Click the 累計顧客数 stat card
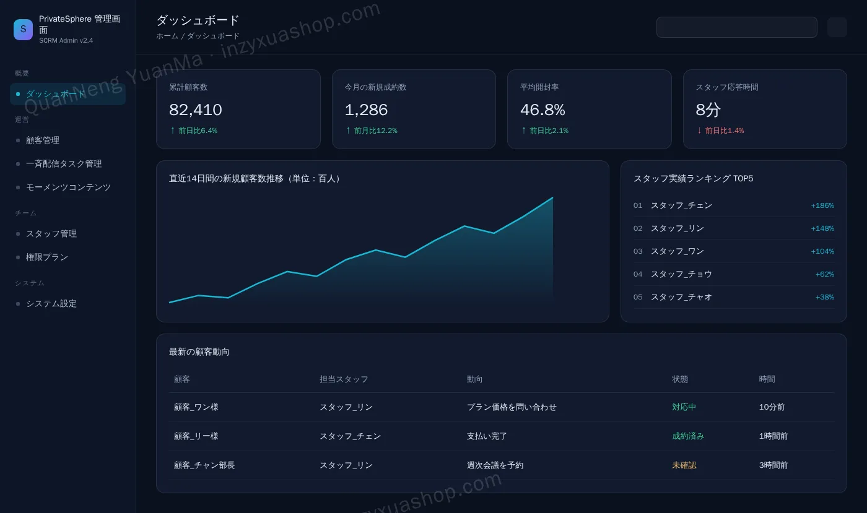 coord(238,109)
